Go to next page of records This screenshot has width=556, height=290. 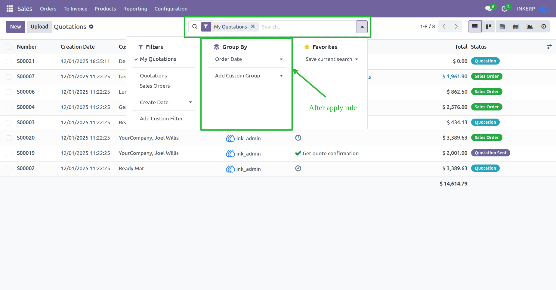pyautogui.click(x=456, y=27)
